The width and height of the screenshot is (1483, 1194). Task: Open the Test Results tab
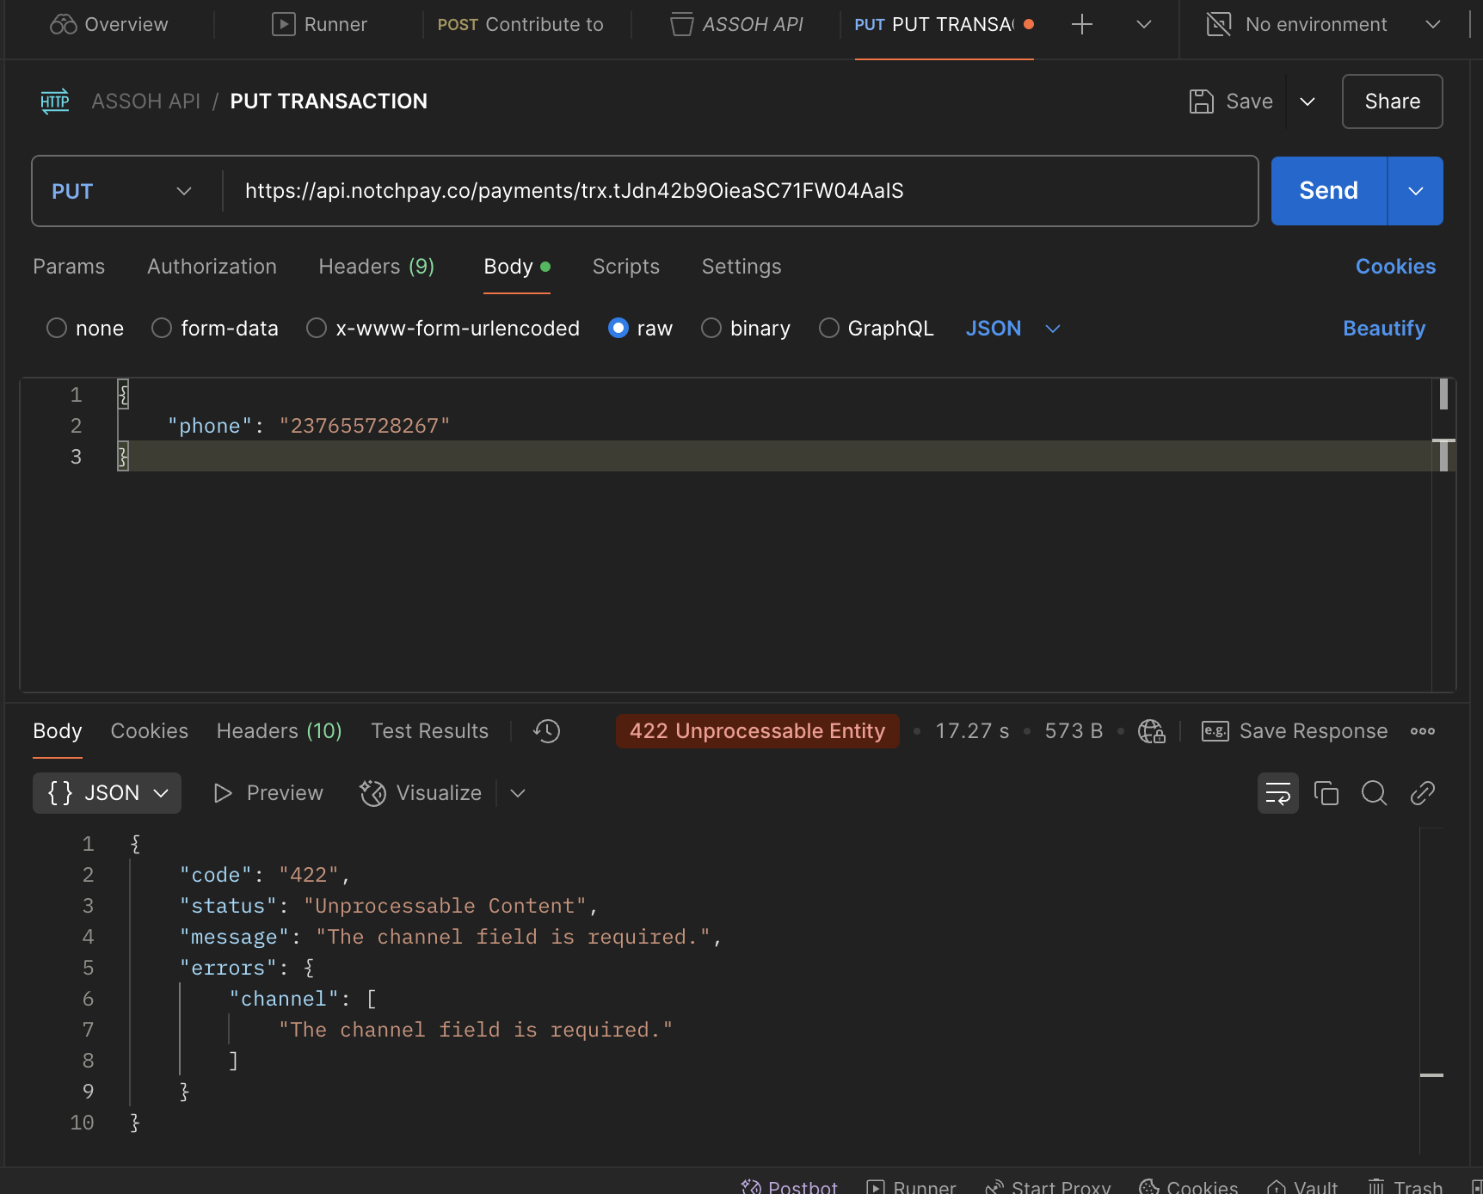[x=430, y=731]
